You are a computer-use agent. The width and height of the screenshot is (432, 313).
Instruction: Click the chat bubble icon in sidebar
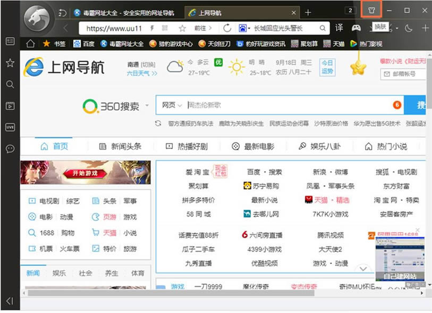click(10, 149)
